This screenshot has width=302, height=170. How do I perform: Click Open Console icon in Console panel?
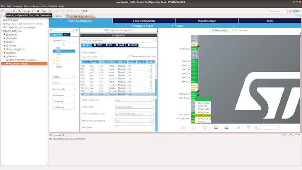[291, 135]
